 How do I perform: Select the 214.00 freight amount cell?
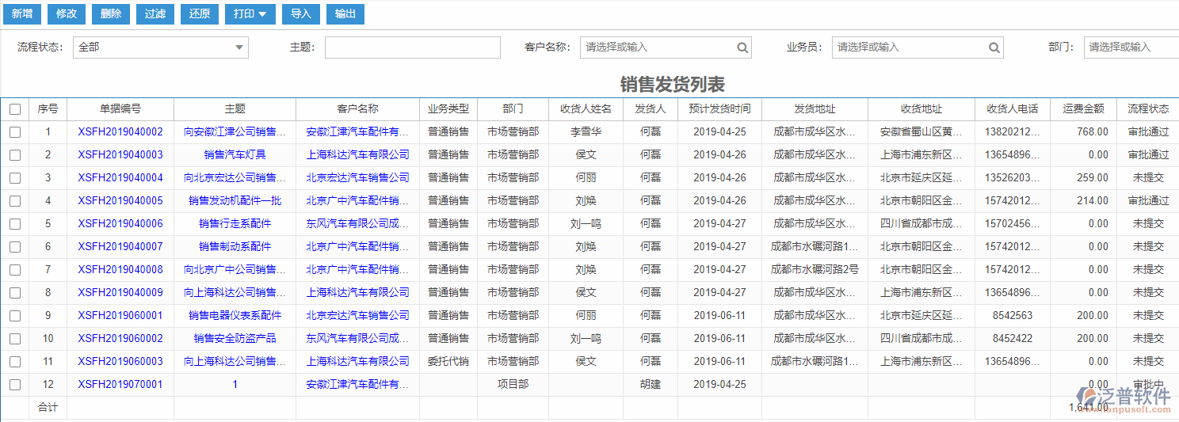point(1083,201)
